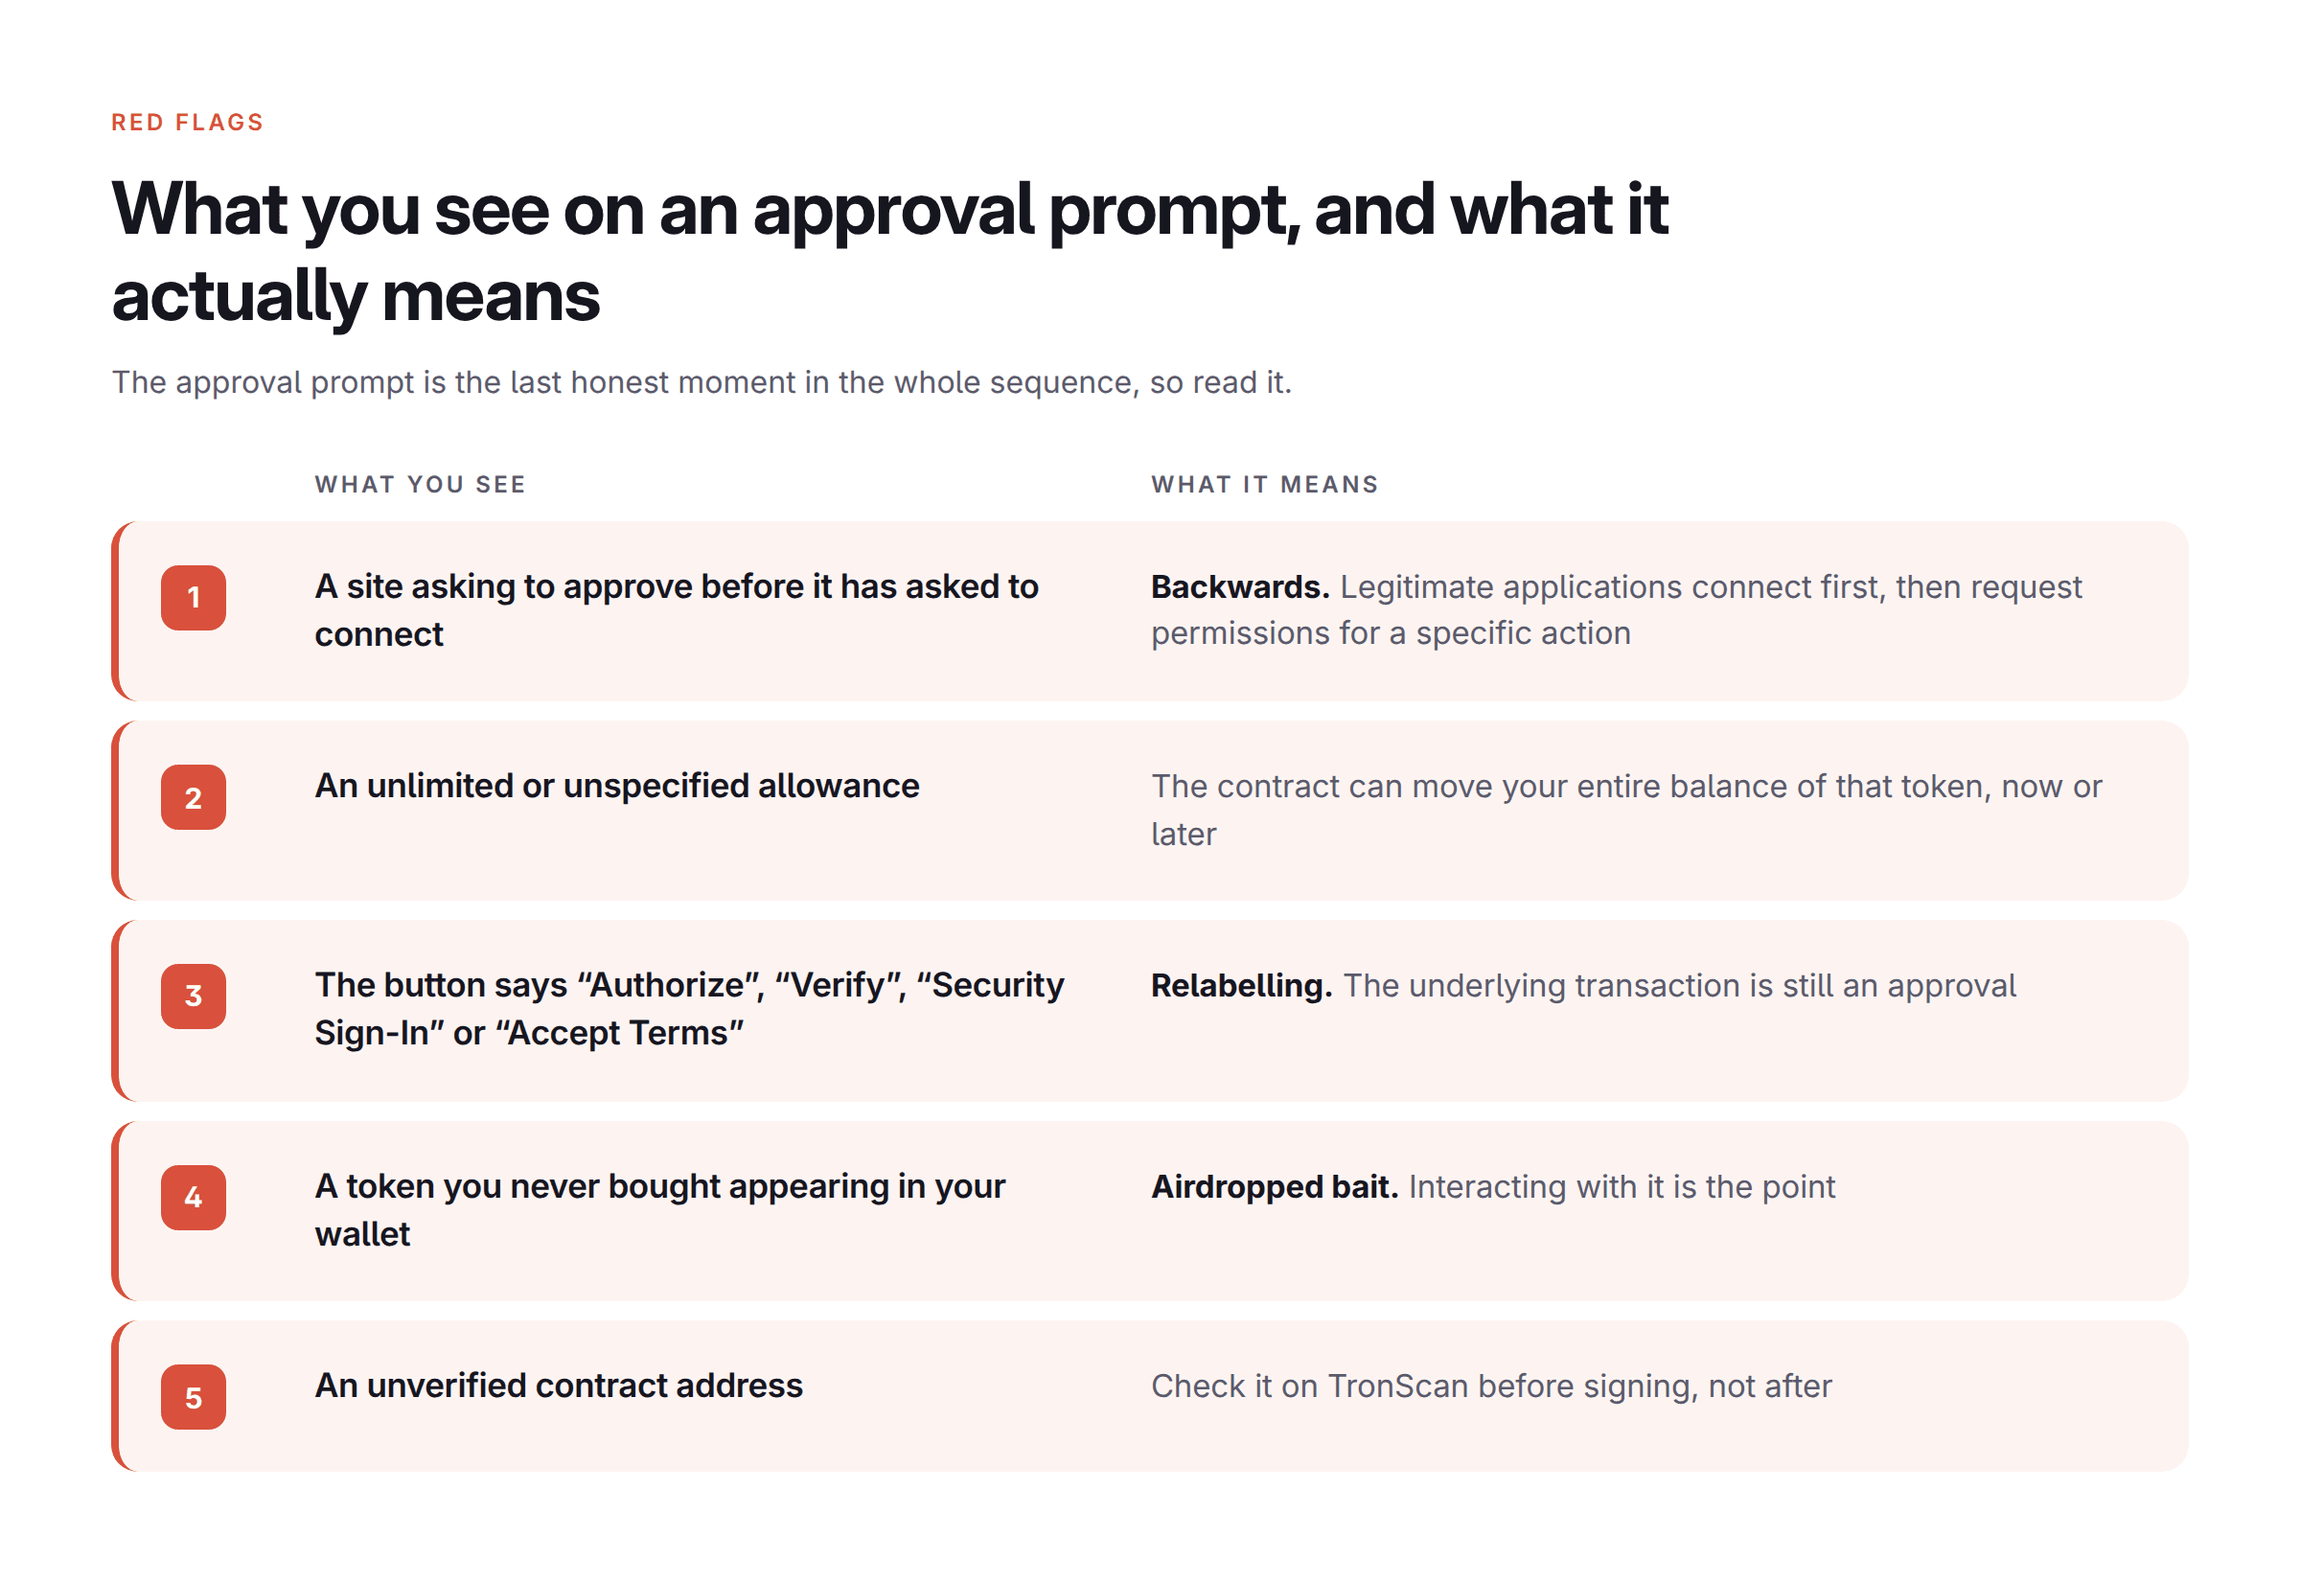Viewport: 2300px width, 1581px height.
Task: Click the red number 4 badge
Action: pos(194,1198)
